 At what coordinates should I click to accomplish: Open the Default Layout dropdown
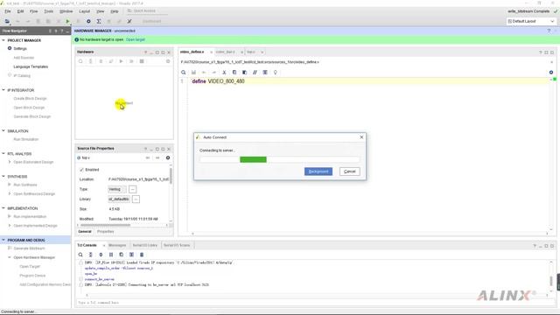coord(531,21)
